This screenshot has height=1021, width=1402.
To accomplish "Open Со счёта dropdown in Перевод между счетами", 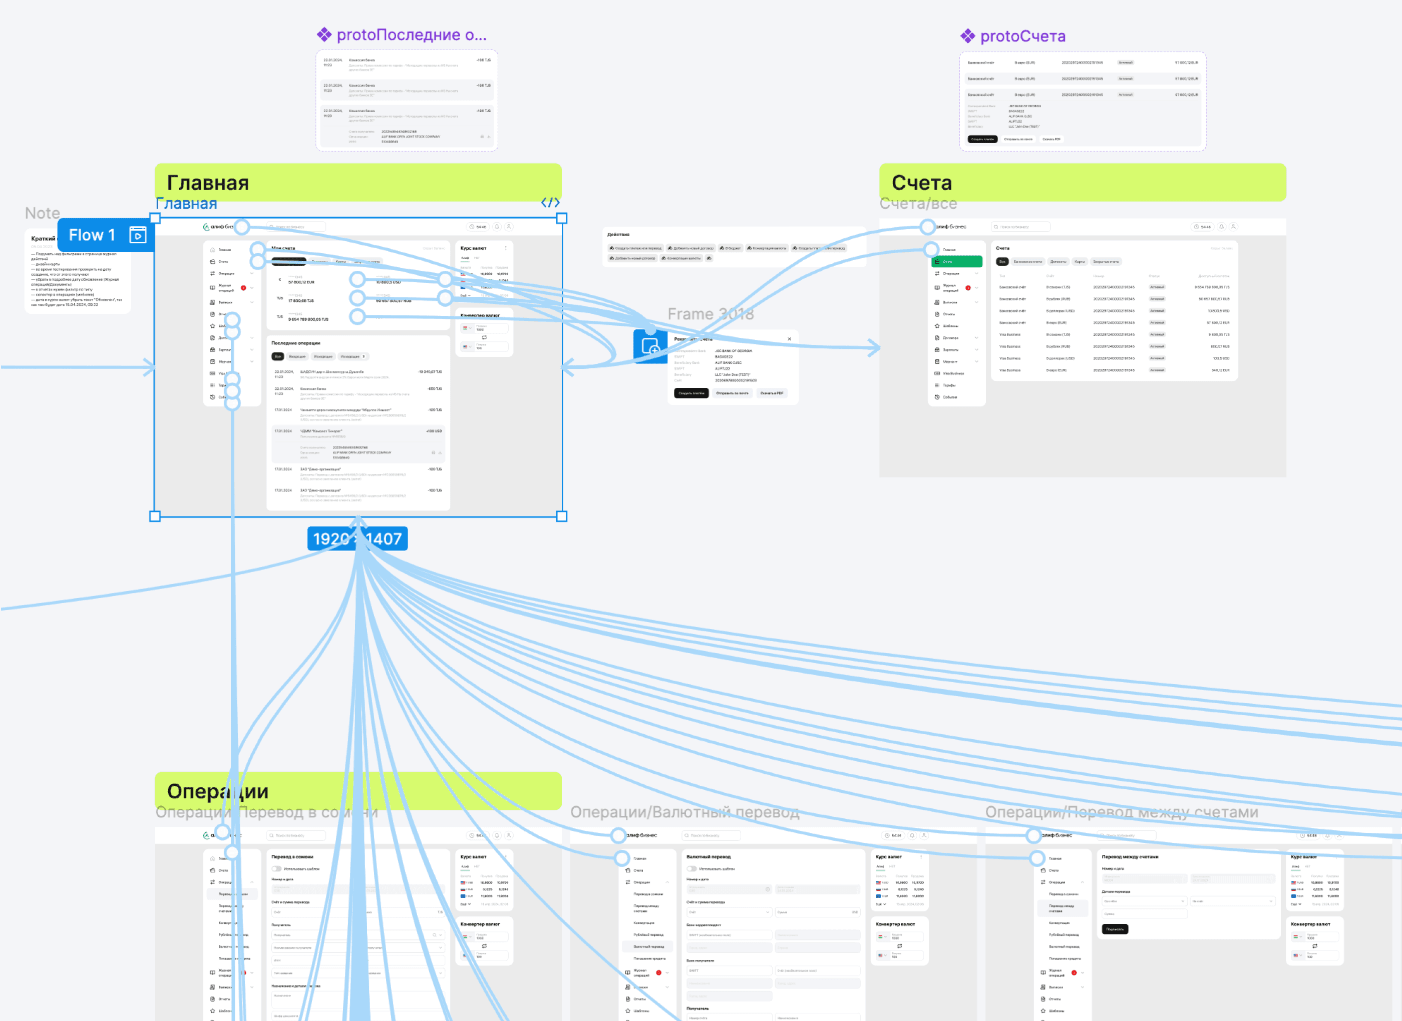I will pyautogui.click(x=1144, y=901).
